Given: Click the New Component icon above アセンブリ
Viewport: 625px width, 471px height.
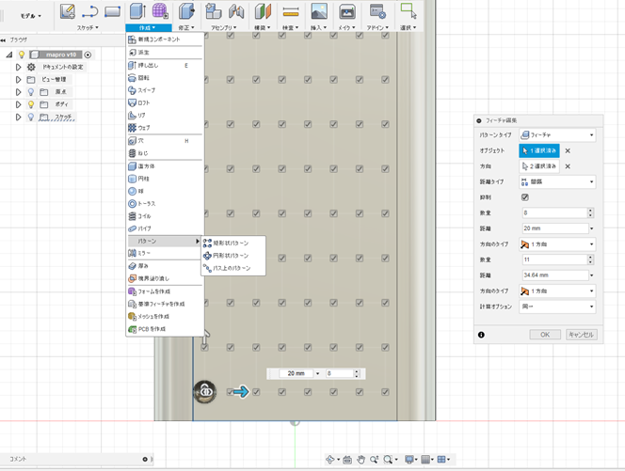Looking at the screenshot, I should 214,11.
